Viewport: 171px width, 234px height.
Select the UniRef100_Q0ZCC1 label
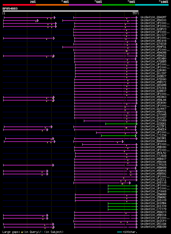pos(153,180)
